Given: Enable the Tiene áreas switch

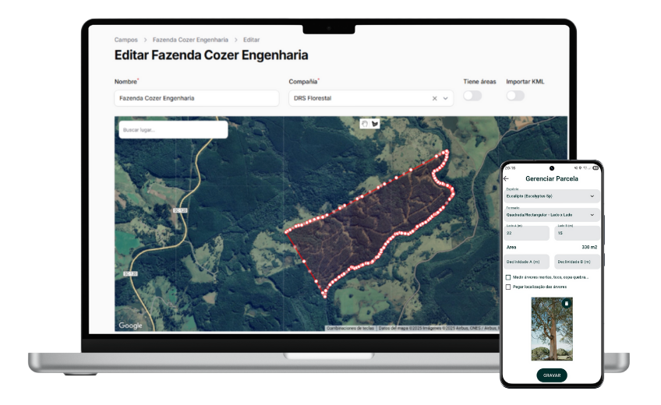Looking at the screenshot, I should pyautogui.click(x=472, y=96).
